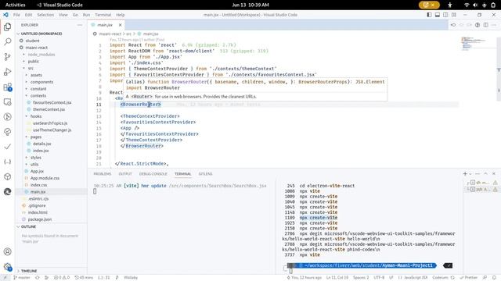The image size is (501, 281).
Task: Toggle bottom panel layout button
Action: [438, 15]
